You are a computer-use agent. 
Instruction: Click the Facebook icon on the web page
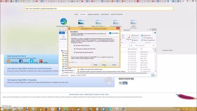[x=21, y=61]
